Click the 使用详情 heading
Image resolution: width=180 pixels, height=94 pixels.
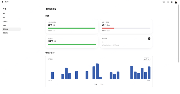click(49, 53)
